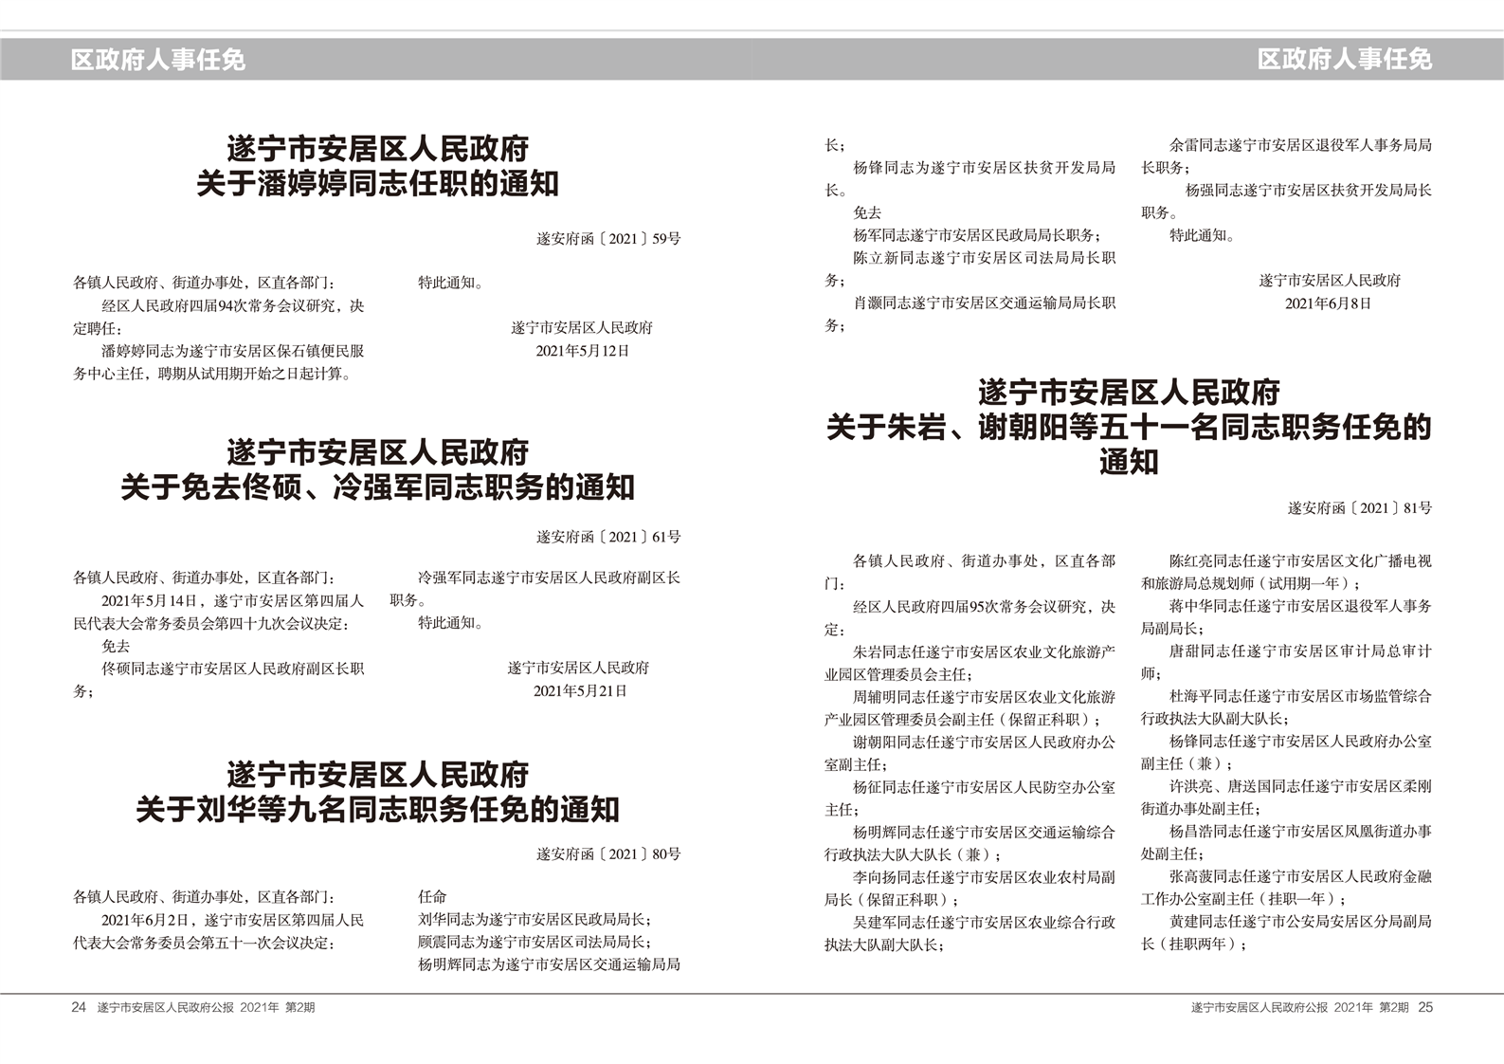The height and width of the screenshot is (1064, 1504).
Task: Click the line starting with 陈红亮同志任
Action: (x=1299, y=561)
